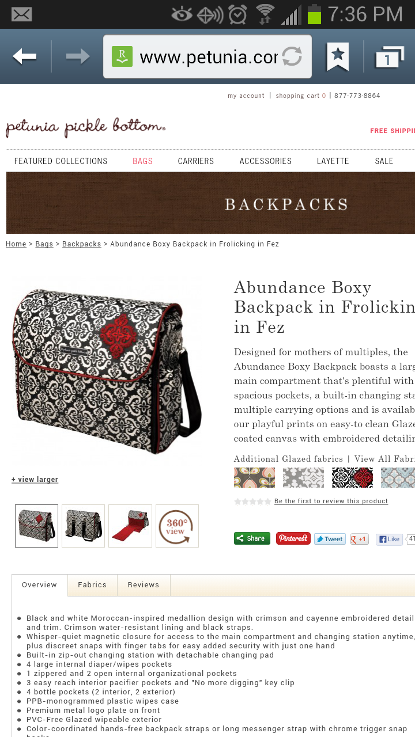Open bookmarks star icon
Image resolution: width=415 pixels, height=737 pixels.
pyautogui.click(x=338, y=56)
